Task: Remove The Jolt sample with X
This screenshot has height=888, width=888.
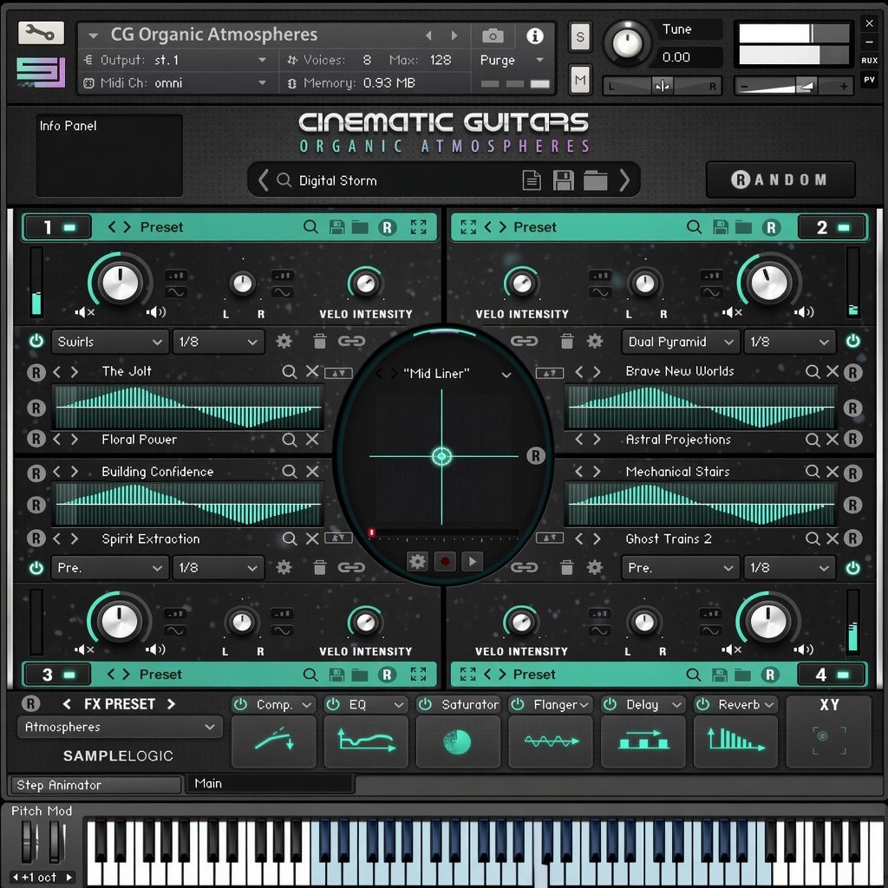Action: 312,371
